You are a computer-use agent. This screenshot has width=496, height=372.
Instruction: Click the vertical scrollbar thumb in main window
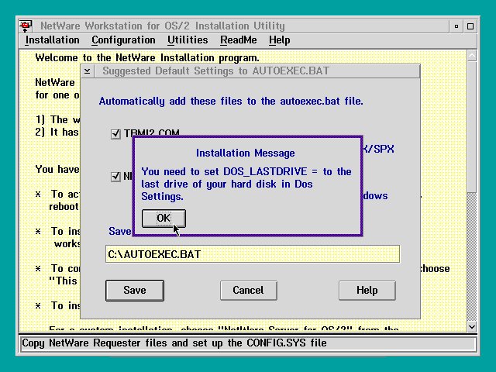[472, 127]
